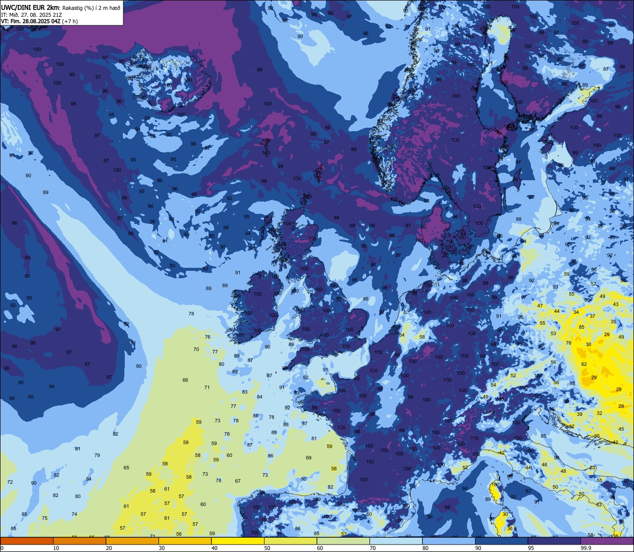Click the map value "69"
The height and width of the screenshot is (552, 634).
coord(309,458)
